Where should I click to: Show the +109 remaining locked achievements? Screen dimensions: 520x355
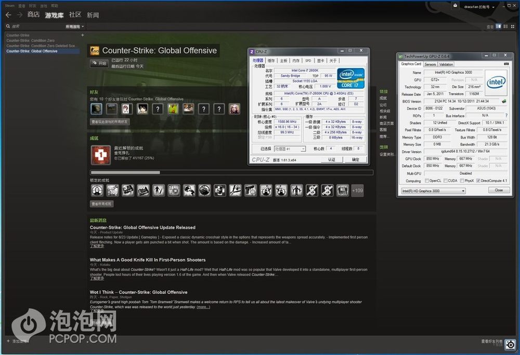coord(357,190)
